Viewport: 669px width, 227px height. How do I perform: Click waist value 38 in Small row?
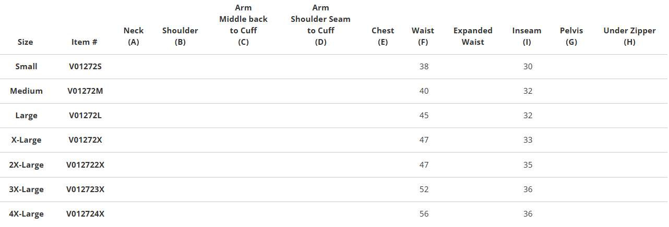tap(424, 67)
